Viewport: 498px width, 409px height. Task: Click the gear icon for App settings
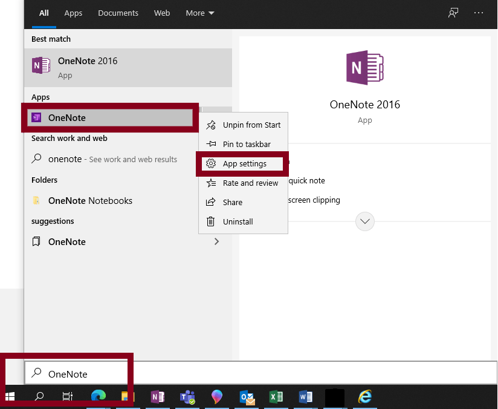tap(210, 163)
